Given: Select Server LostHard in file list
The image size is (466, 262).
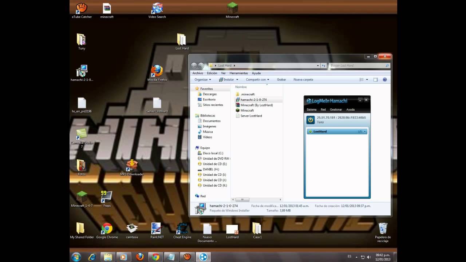Looking at the screenshot, I should click(249, 116).
